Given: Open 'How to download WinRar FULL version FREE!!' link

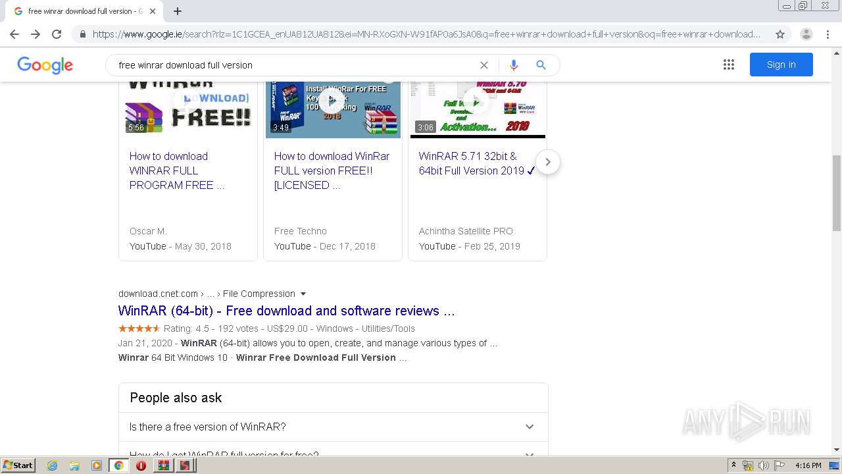Looking at the screenshot, I should point(332,171).
